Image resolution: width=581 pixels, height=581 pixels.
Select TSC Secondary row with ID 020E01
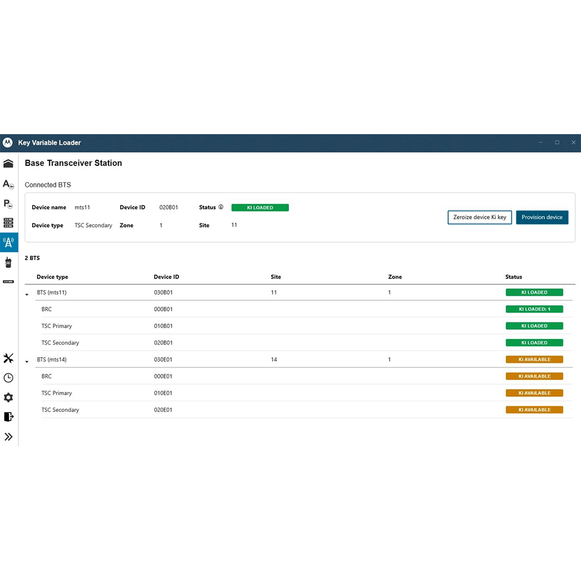tap(307, 410)
